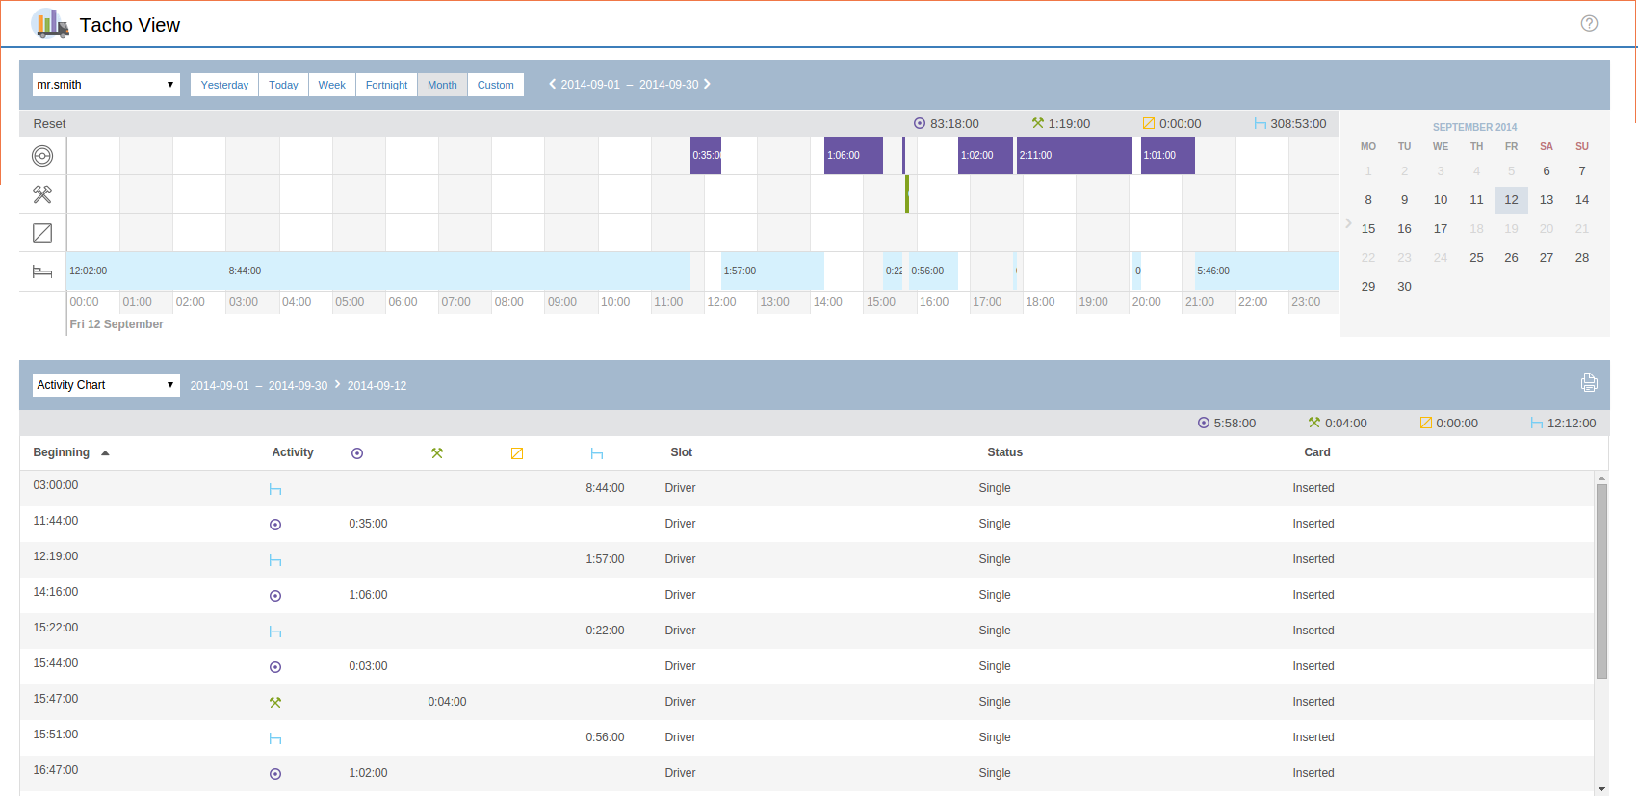
Task: Select the Fortnight period tab
Action: tap(386, 85)
